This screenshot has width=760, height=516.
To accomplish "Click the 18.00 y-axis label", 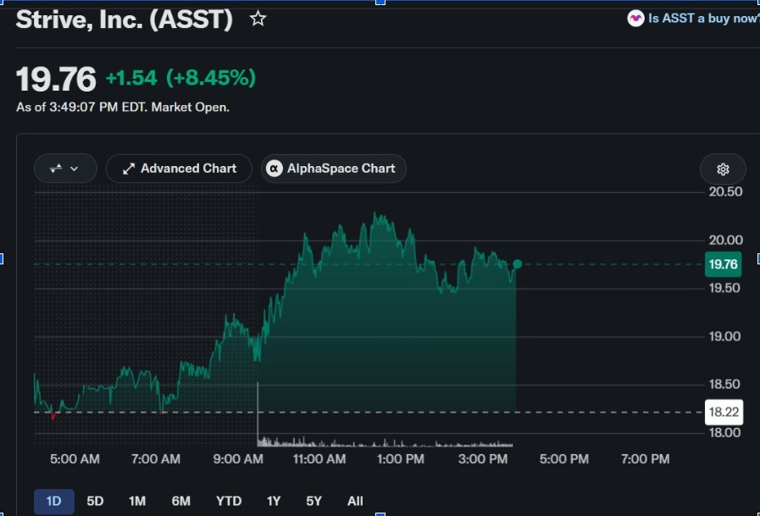I will pos(724,433).
